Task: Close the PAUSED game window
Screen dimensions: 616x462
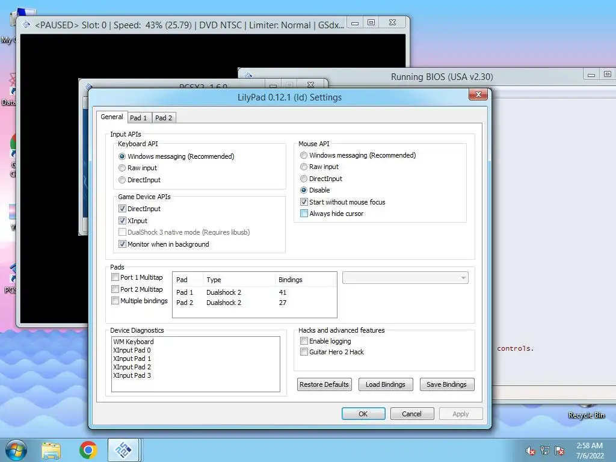Action: (392, 23)
